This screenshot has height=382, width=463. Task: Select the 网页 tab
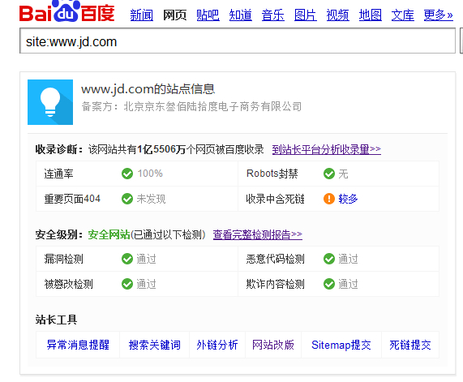[175, 15]
